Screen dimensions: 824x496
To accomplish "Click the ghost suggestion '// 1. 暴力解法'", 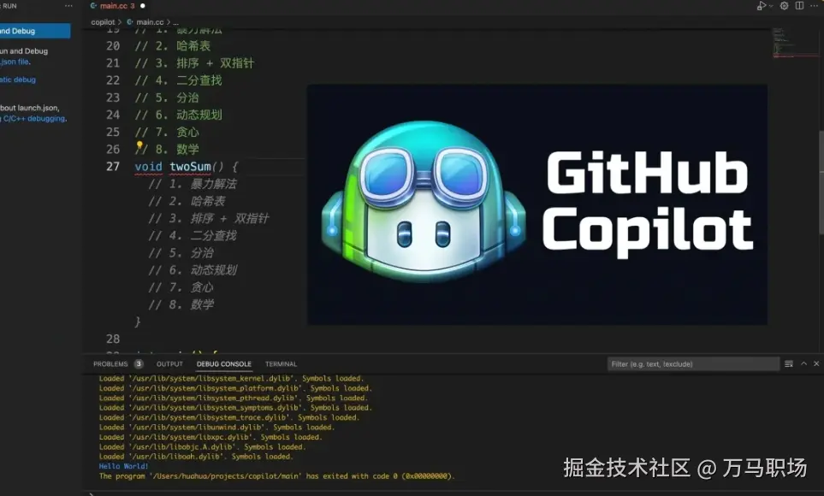I will [193, 184].
